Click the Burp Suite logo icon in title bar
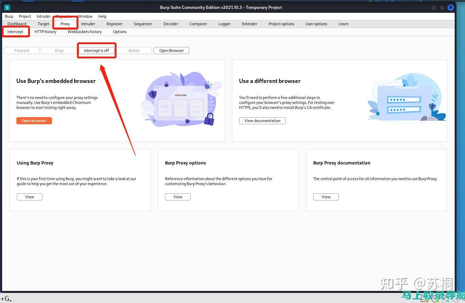 pyautogui.click(x=7, y=7)
